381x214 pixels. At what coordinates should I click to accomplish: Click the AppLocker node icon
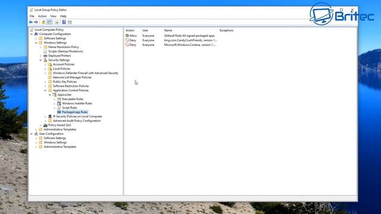tap(54, 95)
